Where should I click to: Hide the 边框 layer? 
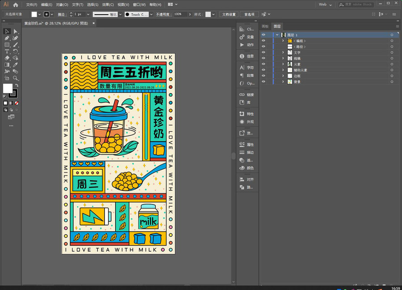click(263, 76)
